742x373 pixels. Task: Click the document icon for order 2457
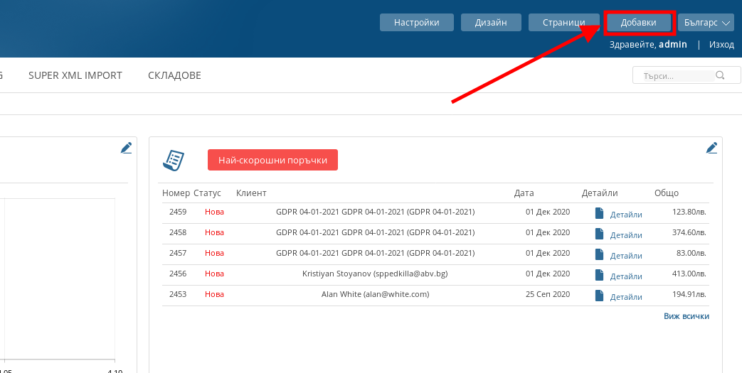coord(599,254)
